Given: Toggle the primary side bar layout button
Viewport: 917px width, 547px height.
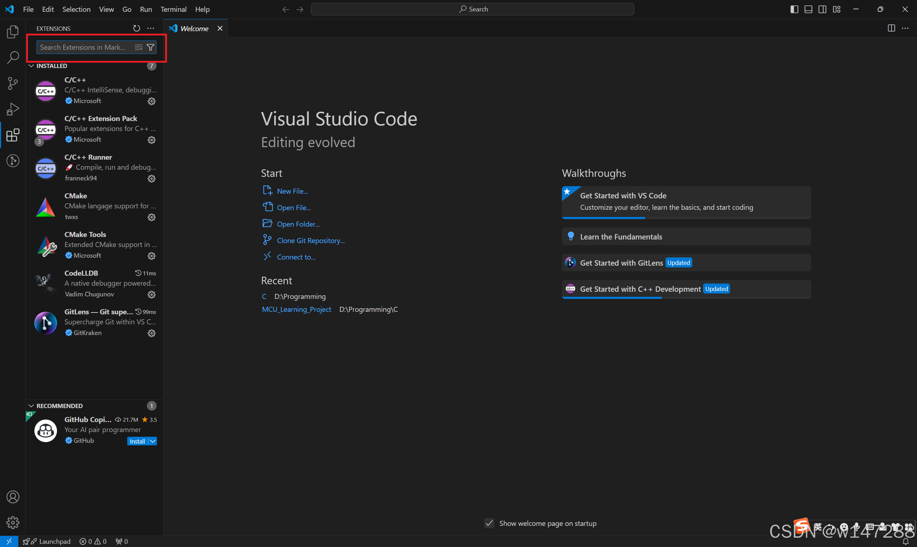Looking at the screenshot, I should (794, 9).
